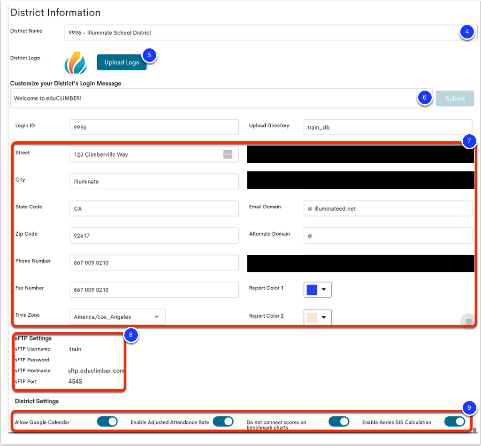Click the Zip Code field
Screen dimensions: 481x446
pyautogui.click(x=154, y=235)
